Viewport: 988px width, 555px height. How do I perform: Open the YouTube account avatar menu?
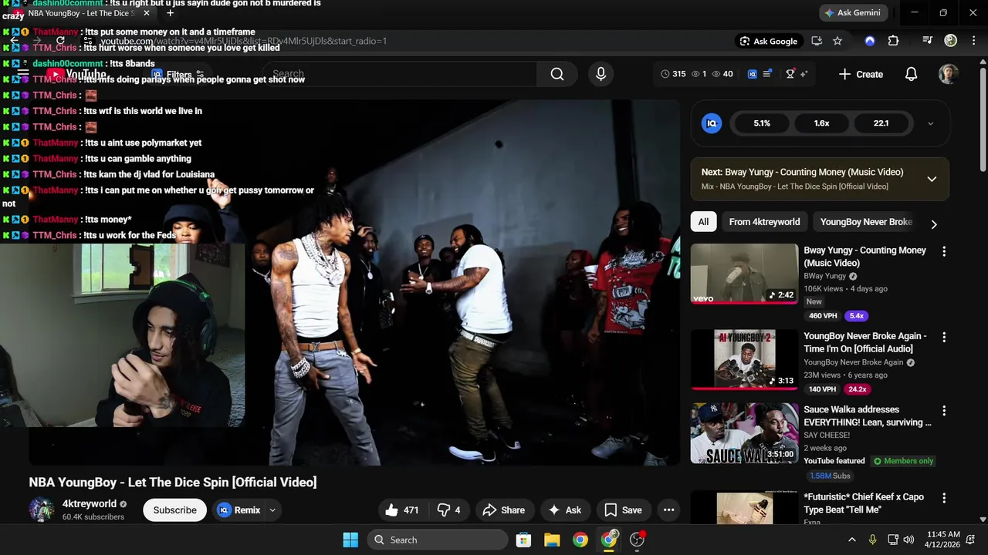(x=949, y=74)
